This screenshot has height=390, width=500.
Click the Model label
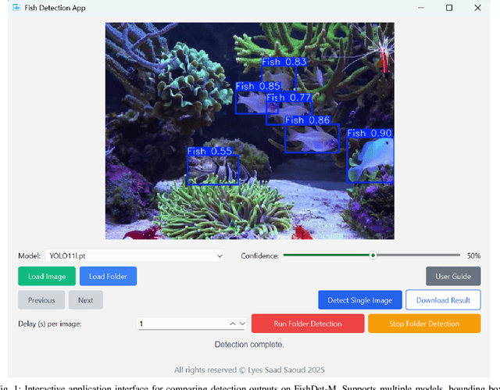click(30, 256)
